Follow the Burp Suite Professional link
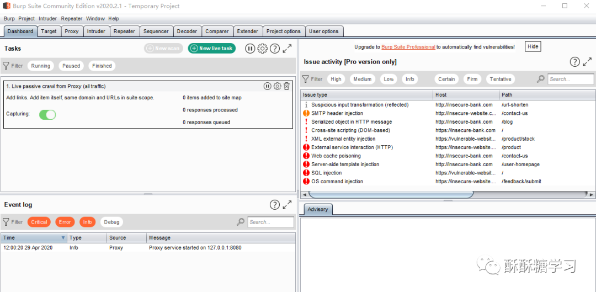 pyautogui.click(x=408, y=47)
